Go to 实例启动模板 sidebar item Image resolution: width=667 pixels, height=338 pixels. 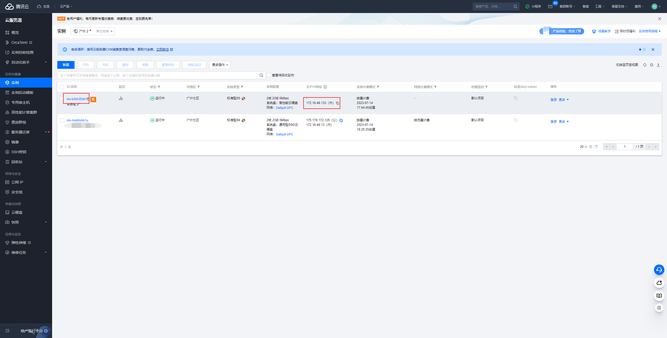(26, 93)
